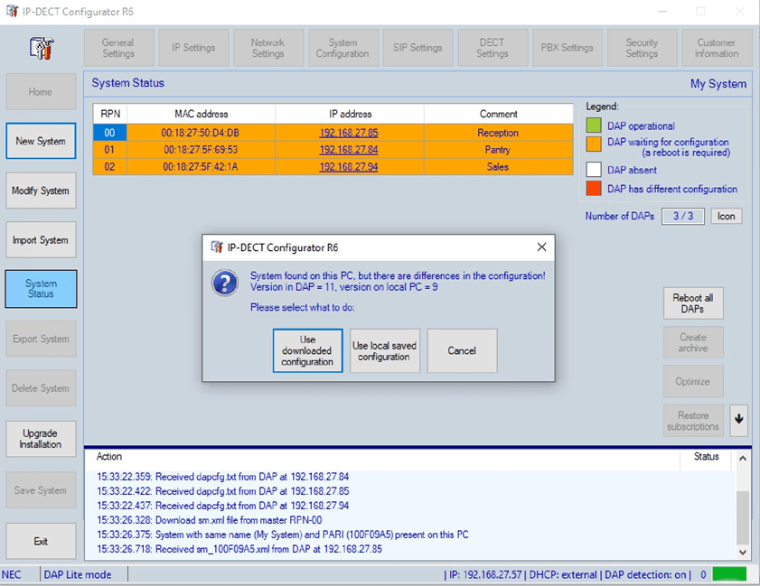The image size is (760, 586).
Task: Open the Network Settings tab
Action: pos(268,48)
